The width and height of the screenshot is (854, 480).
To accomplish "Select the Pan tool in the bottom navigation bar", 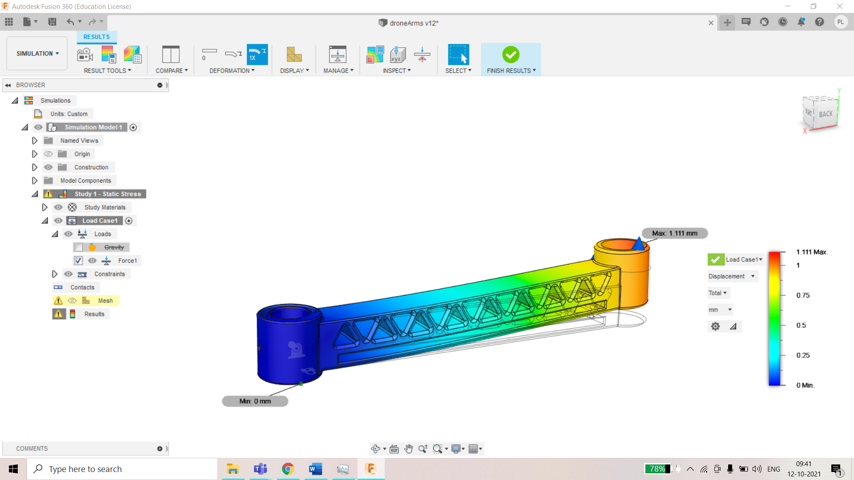I will click(409, 449).
